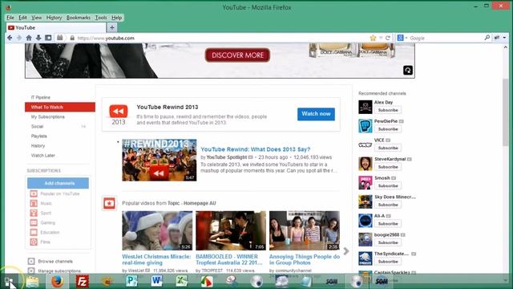Screen dimensions: 513x289
Task: Subscribe to Alex Day
Action: point(388,110)
